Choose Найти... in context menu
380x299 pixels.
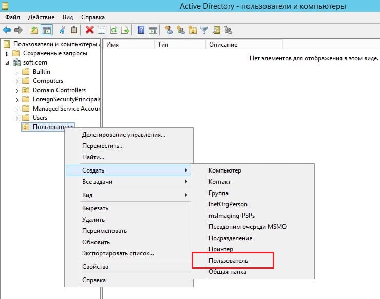click(129, 157)
